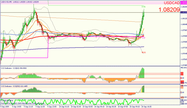
Task: Click the 0.00 level on the CCI(63) scale
Action: click(x=183, y=78)
